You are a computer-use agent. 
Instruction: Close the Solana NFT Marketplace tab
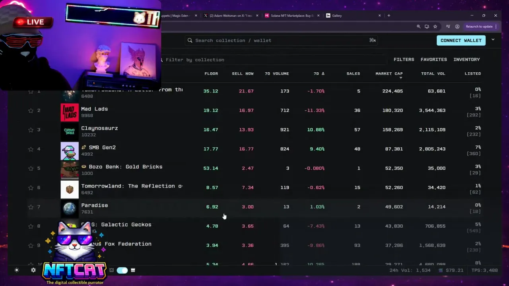(x=318, y=16)
